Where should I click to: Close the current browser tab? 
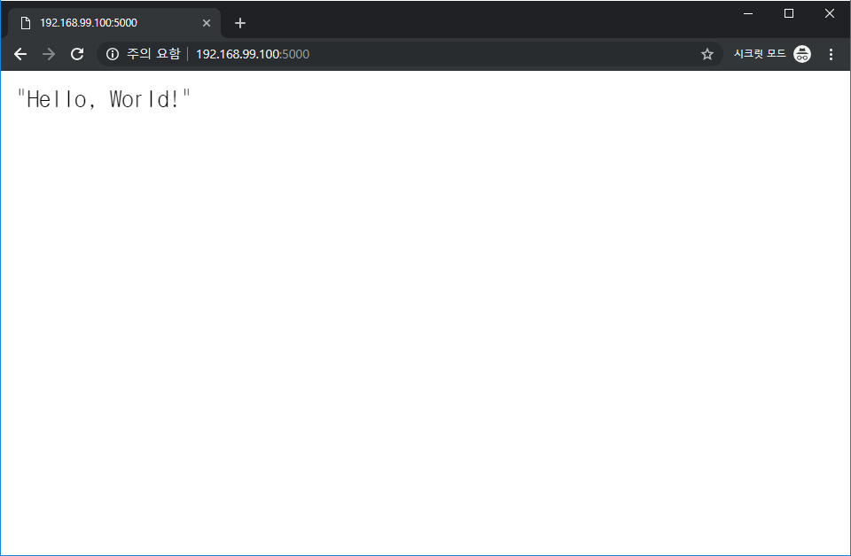(x=207, y=22)
